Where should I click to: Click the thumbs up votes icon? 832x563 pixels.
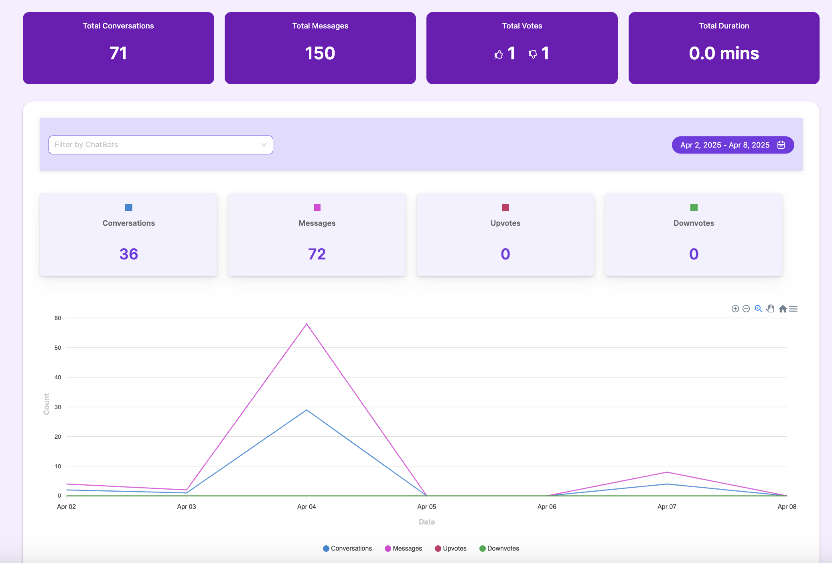coord(499,54)
